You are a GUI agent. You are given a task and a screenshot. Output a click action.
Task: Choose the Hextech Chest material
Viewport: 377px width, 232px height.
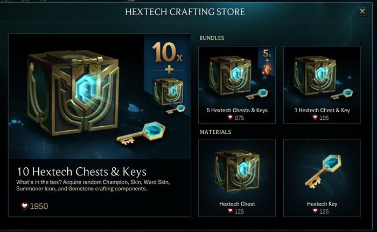coord(237,178)
